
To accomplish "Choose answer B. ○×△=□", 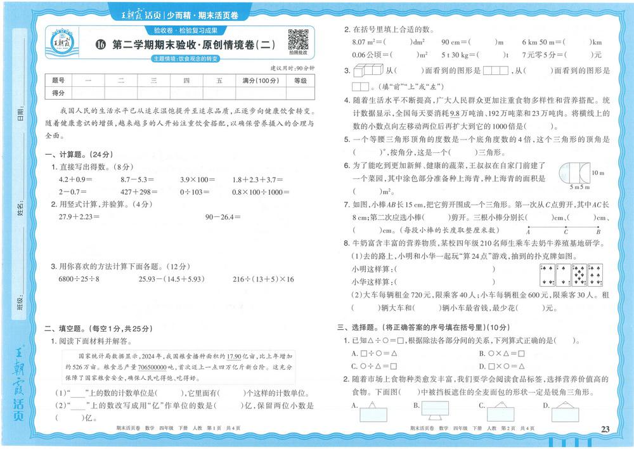I will pyautogui.click(x=501, y=353).
